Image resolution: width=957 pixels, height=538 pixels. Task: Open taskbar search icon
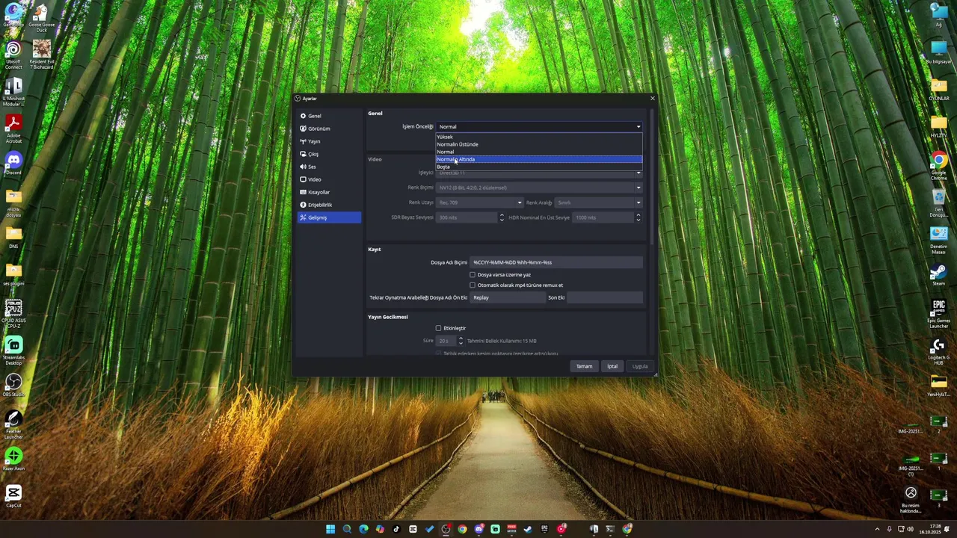click(x=347, y=529)
